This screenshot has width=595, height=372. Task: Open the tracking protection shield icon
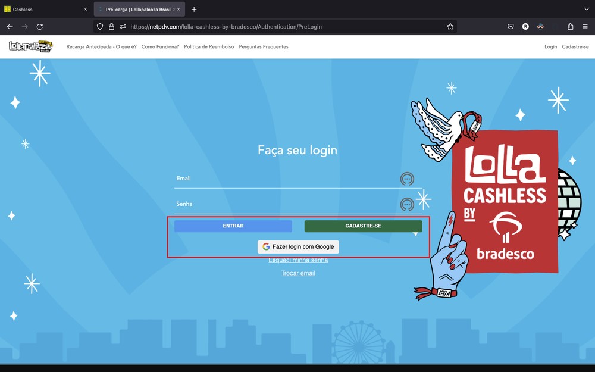(x=99, y=26)
